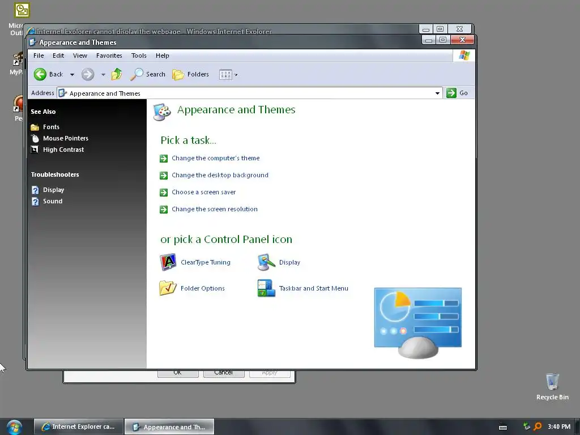
Task: Click the Cancel button in background dialog
Action: coord(224,373)
